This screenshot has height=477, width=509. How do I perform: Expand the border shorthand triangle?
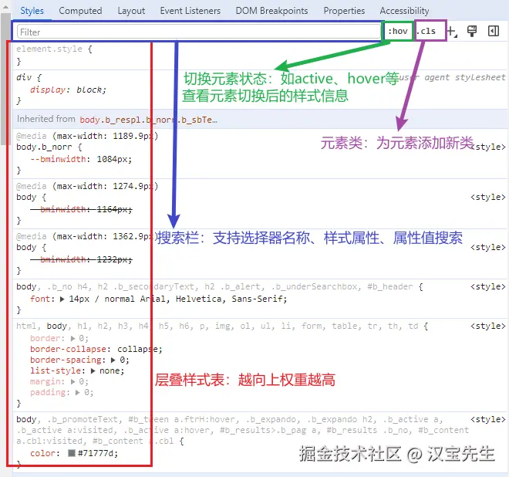(72, 338)
